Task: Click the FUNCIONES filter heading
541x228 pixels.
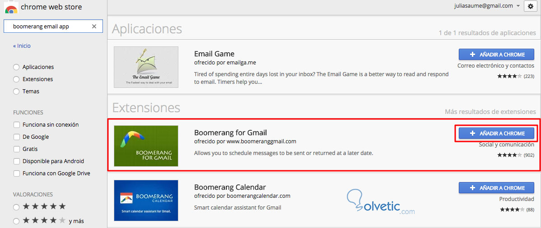Action: pyautogui.click(x=28, y=113)
